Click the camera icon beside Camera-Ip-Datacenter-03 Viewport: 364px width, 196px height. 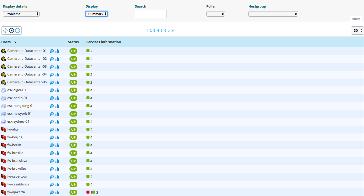(x=4, y=66)
